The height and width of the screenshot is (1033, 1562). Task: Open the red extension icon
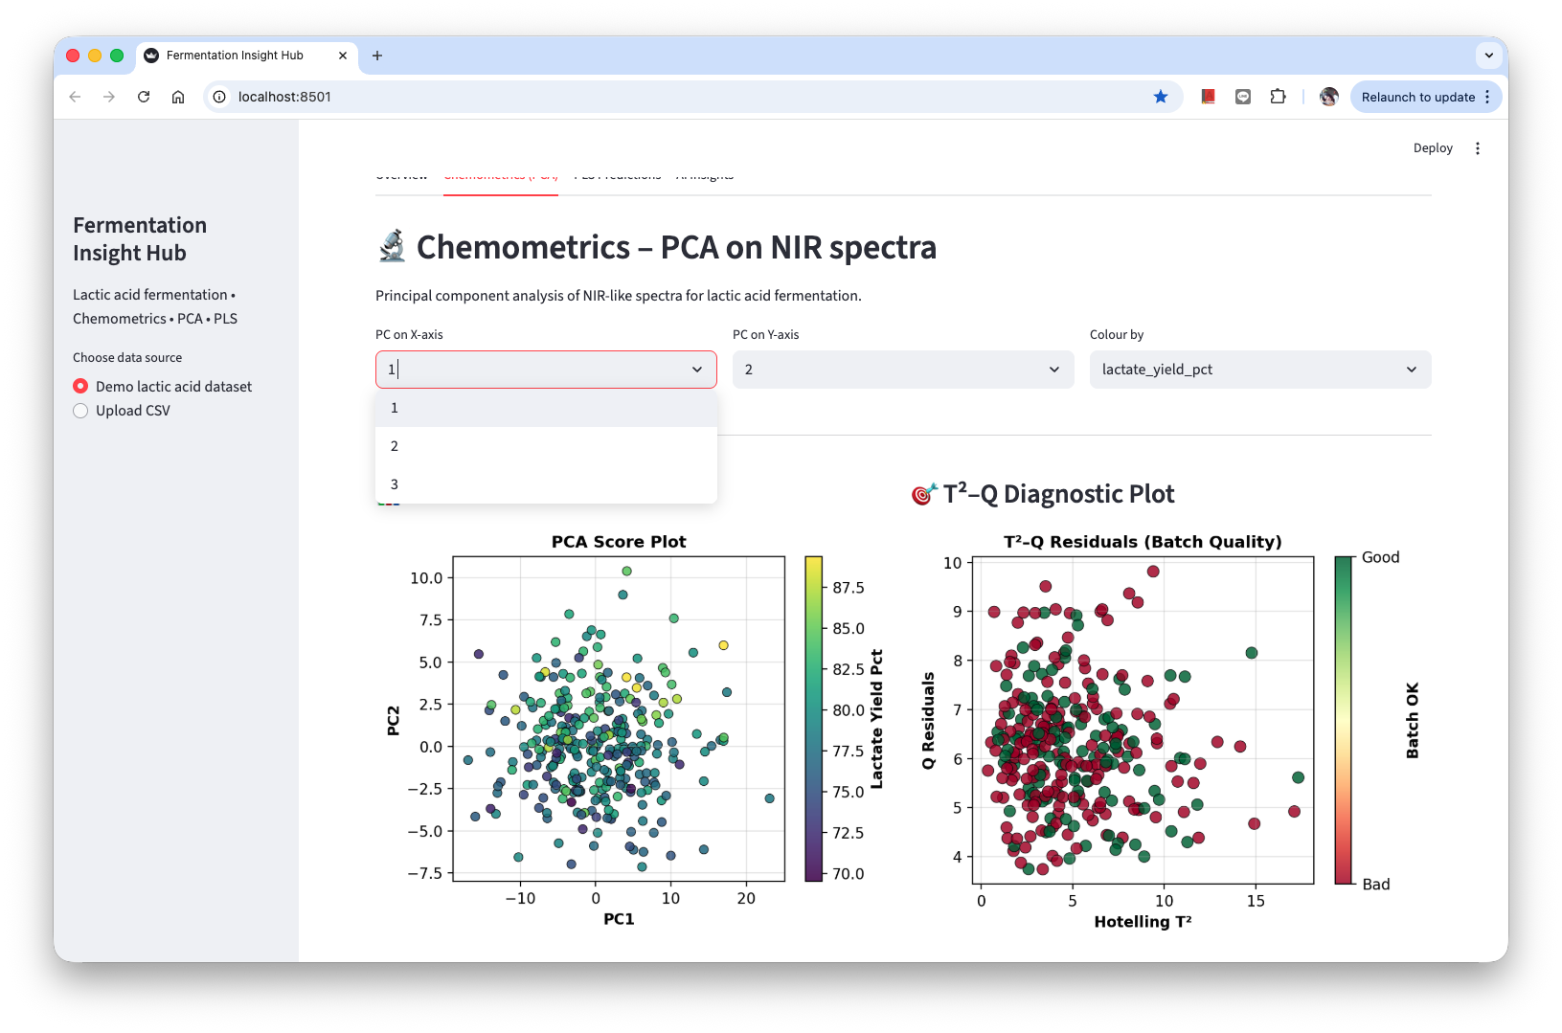coord(1209,97)
